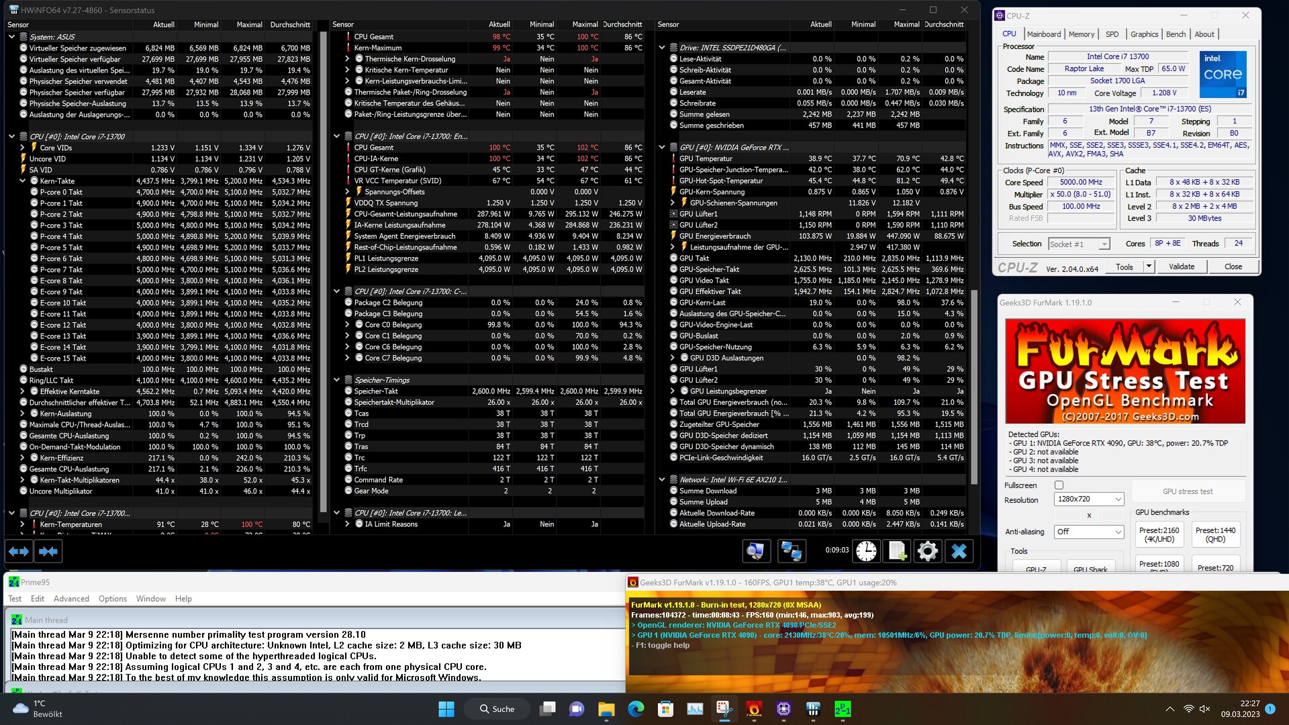Collapse the System: ASUS sensor group

coord(11,37)
